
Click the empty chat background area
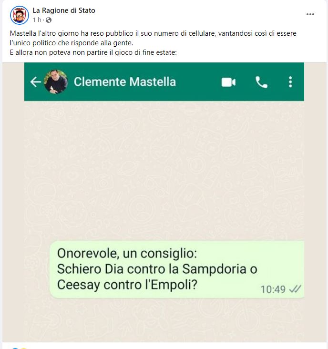point(164,169)
